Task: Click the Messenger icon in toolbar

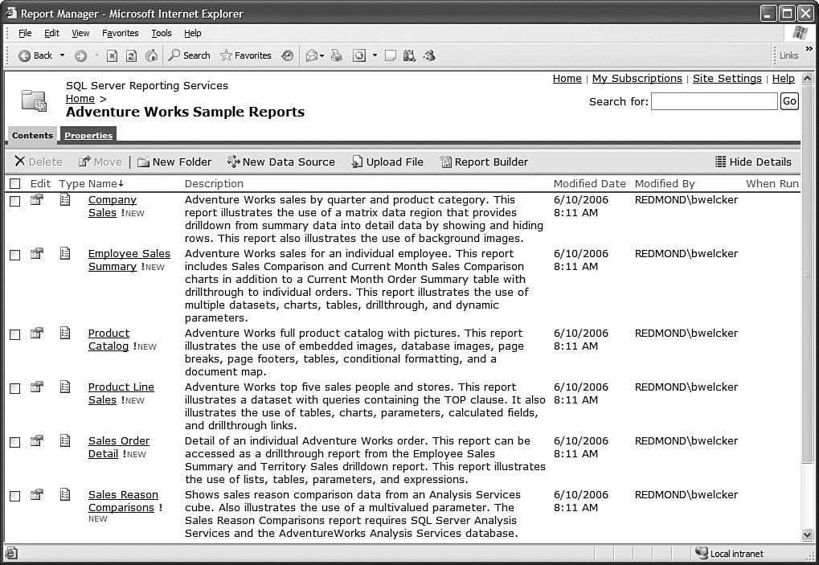Action: 429,55
